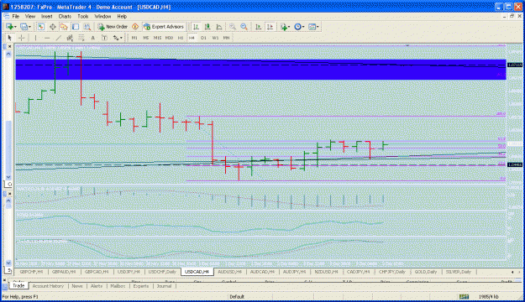The height and width of the screenshot is (302, 525).
Task: Select the Equidistant Channel tool
Action: point(70,38)
